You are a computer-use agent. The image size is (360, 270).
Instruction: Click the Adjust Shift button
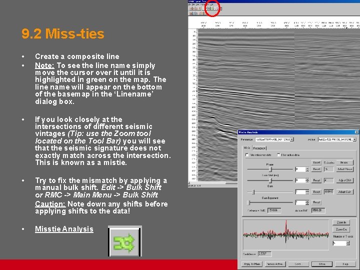344,180
